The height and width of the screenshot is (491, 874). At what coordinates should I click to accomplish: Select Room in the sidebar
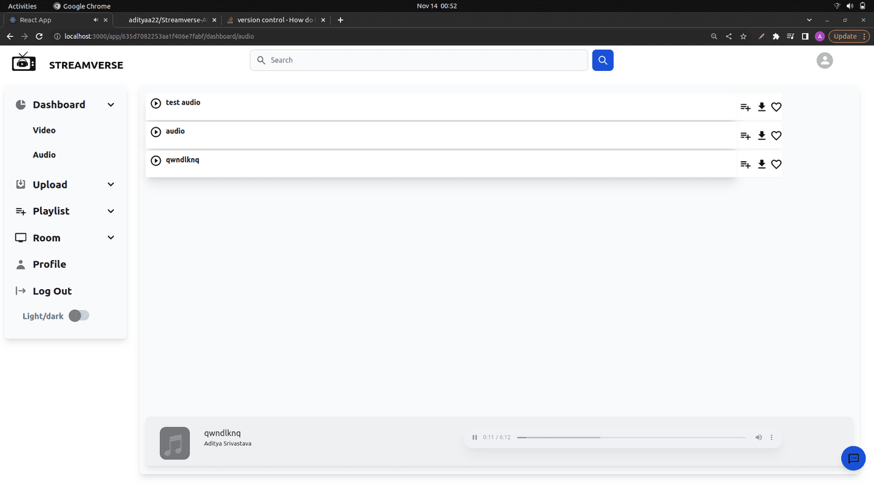pyautogui.click(x=47, y=238)
